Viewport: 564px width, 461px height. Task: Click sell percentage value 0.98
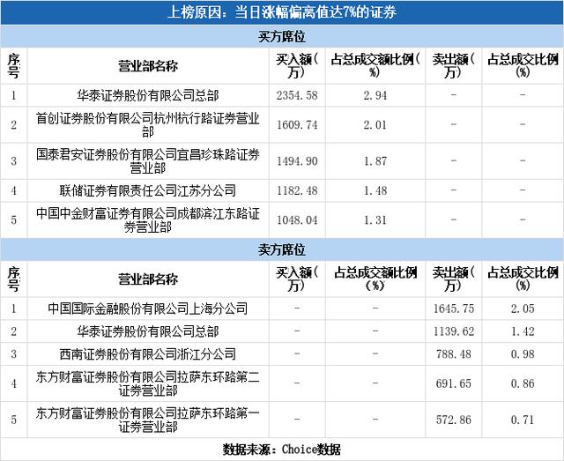pyautogui.click(x=523, y=353)
